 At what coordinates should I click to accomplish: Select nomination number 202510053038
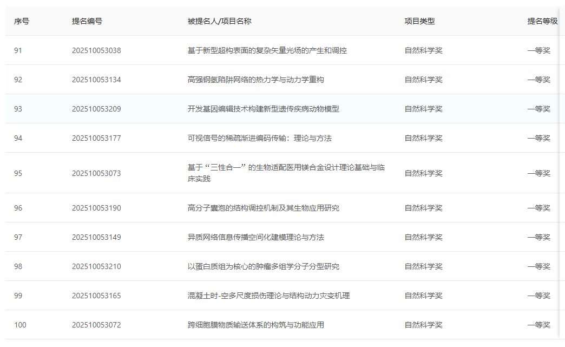point(96,50)
